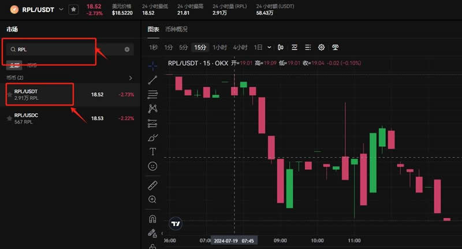Click the RPL coin logo
Viewport: 462px width, 249px height.
tap(14, 10)
